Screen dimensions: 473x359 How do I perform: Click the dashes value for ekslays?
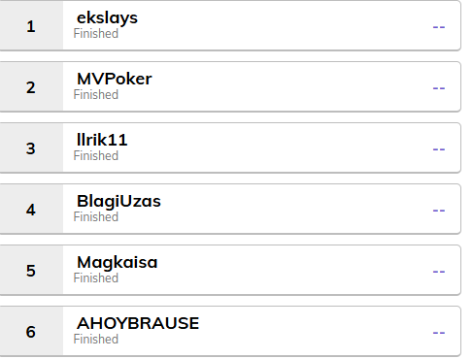pyautogui.click(x=439, y=27)
